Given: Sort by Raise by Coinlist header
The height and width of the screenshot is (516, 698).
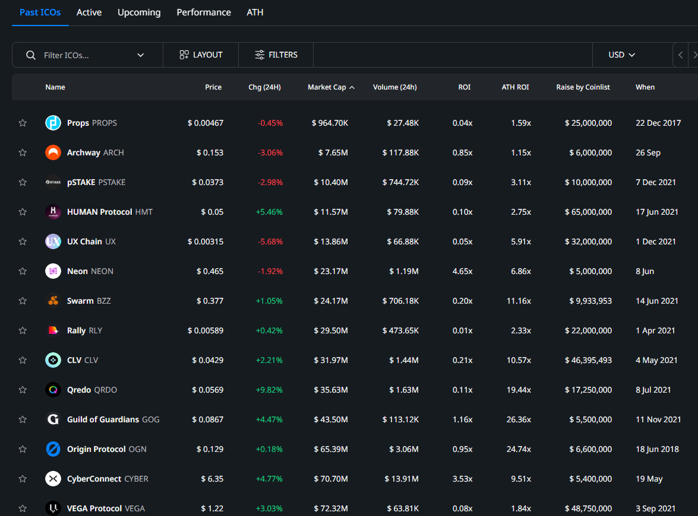Looking at the screenshot, I should click(583, 87).
